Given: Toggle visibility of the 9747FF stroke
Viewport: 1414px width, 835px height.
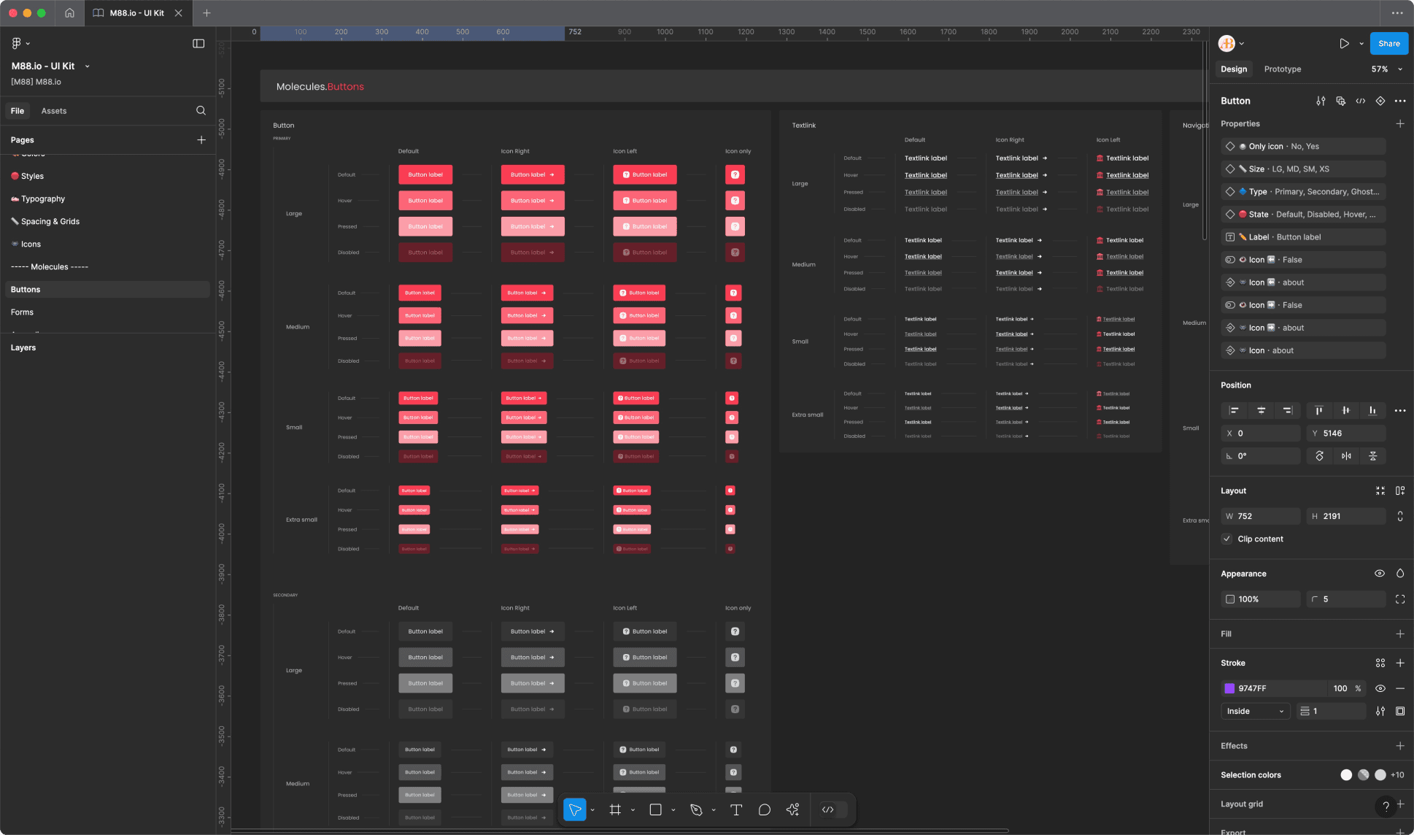Looking at the screenshot, I should click(x=1381, y=688).
